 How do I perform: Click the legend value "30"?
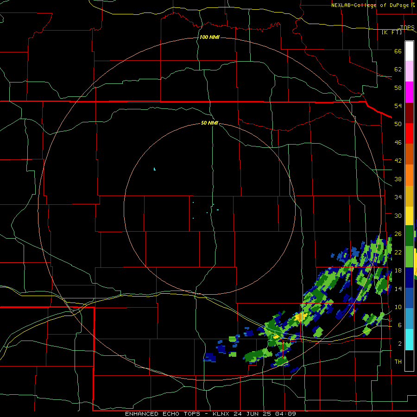(x=398, y=215)
